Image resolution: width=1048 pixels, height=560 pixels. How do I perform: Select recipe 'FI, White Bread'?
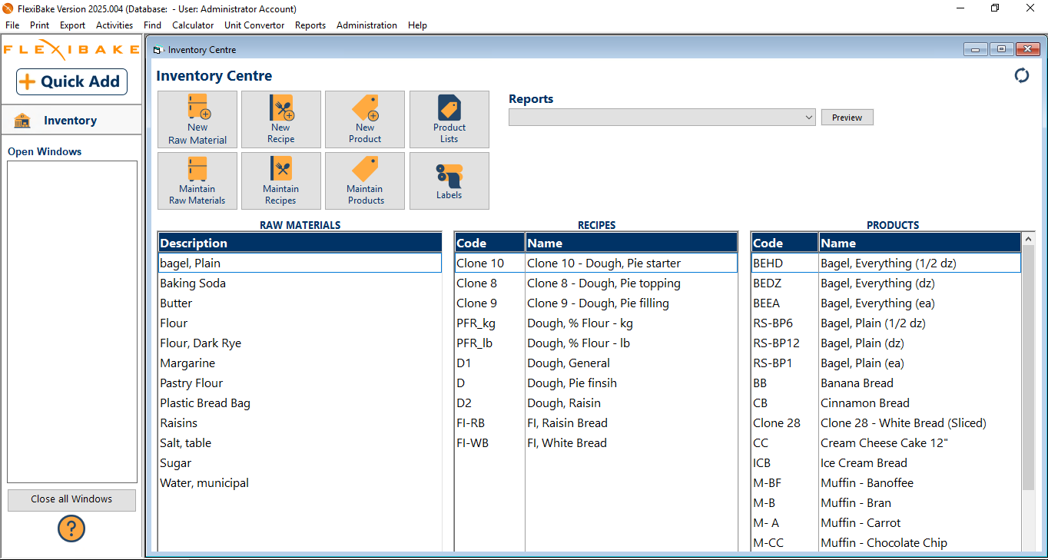(x=596, y=443)
